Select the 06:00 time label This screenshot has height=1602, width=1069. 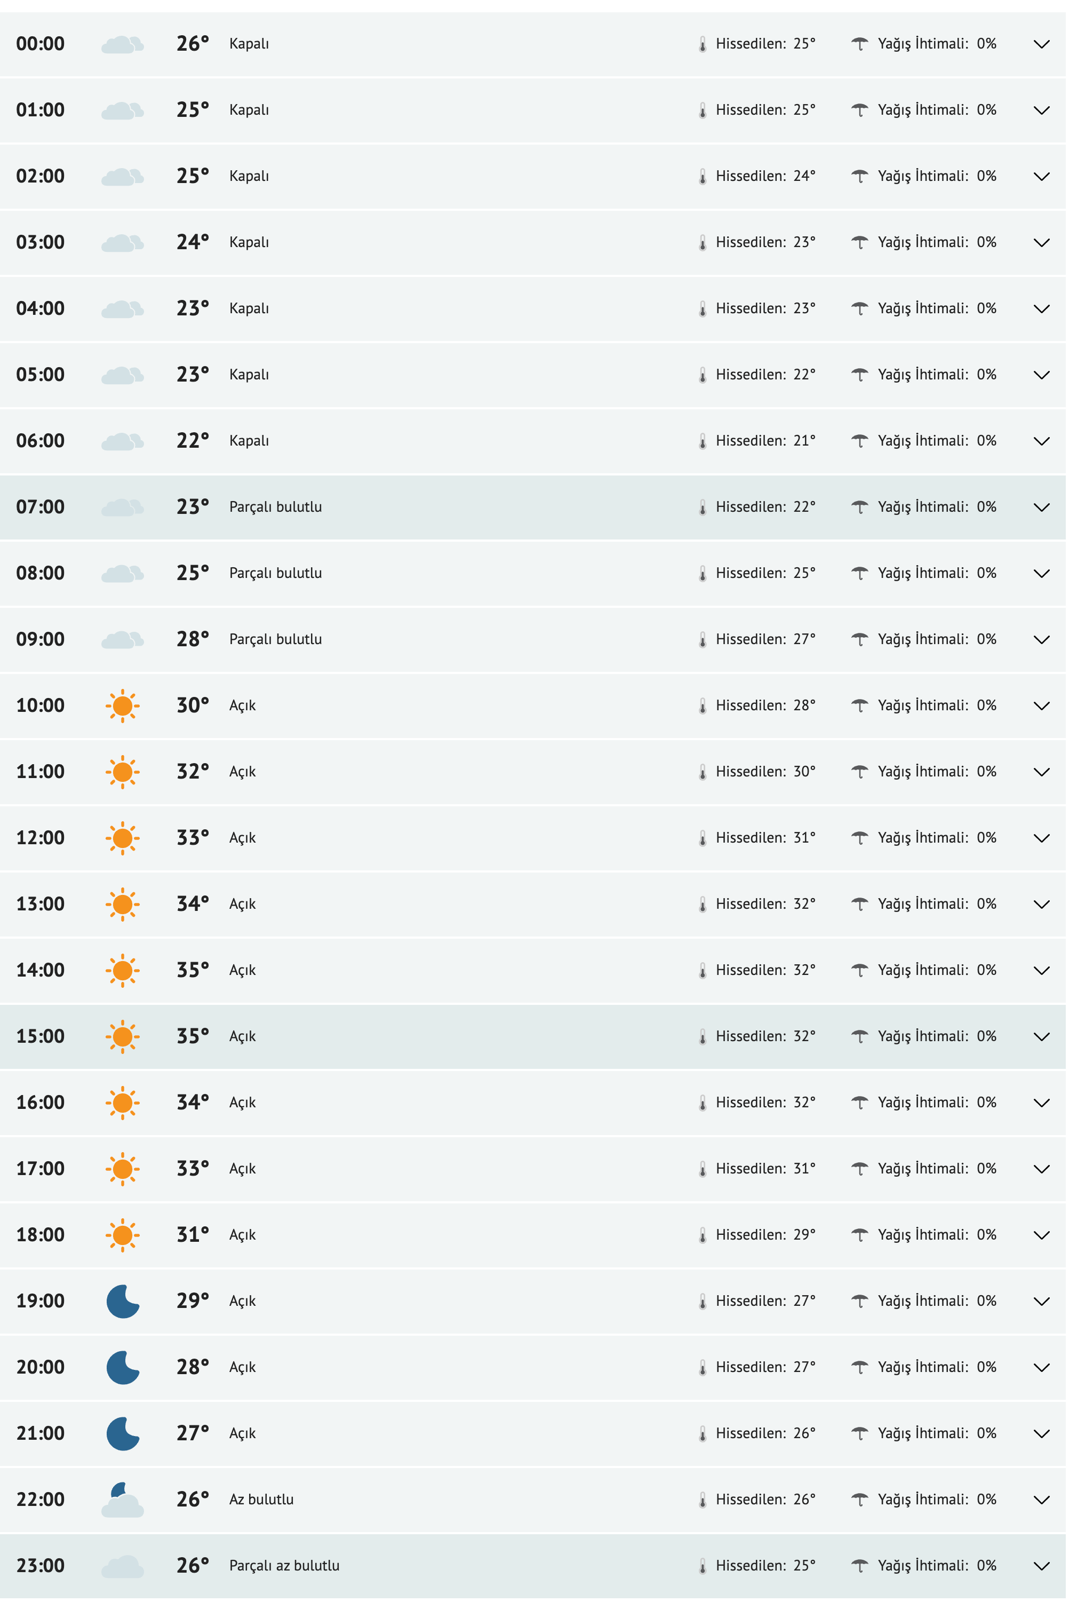coord(39,440)
